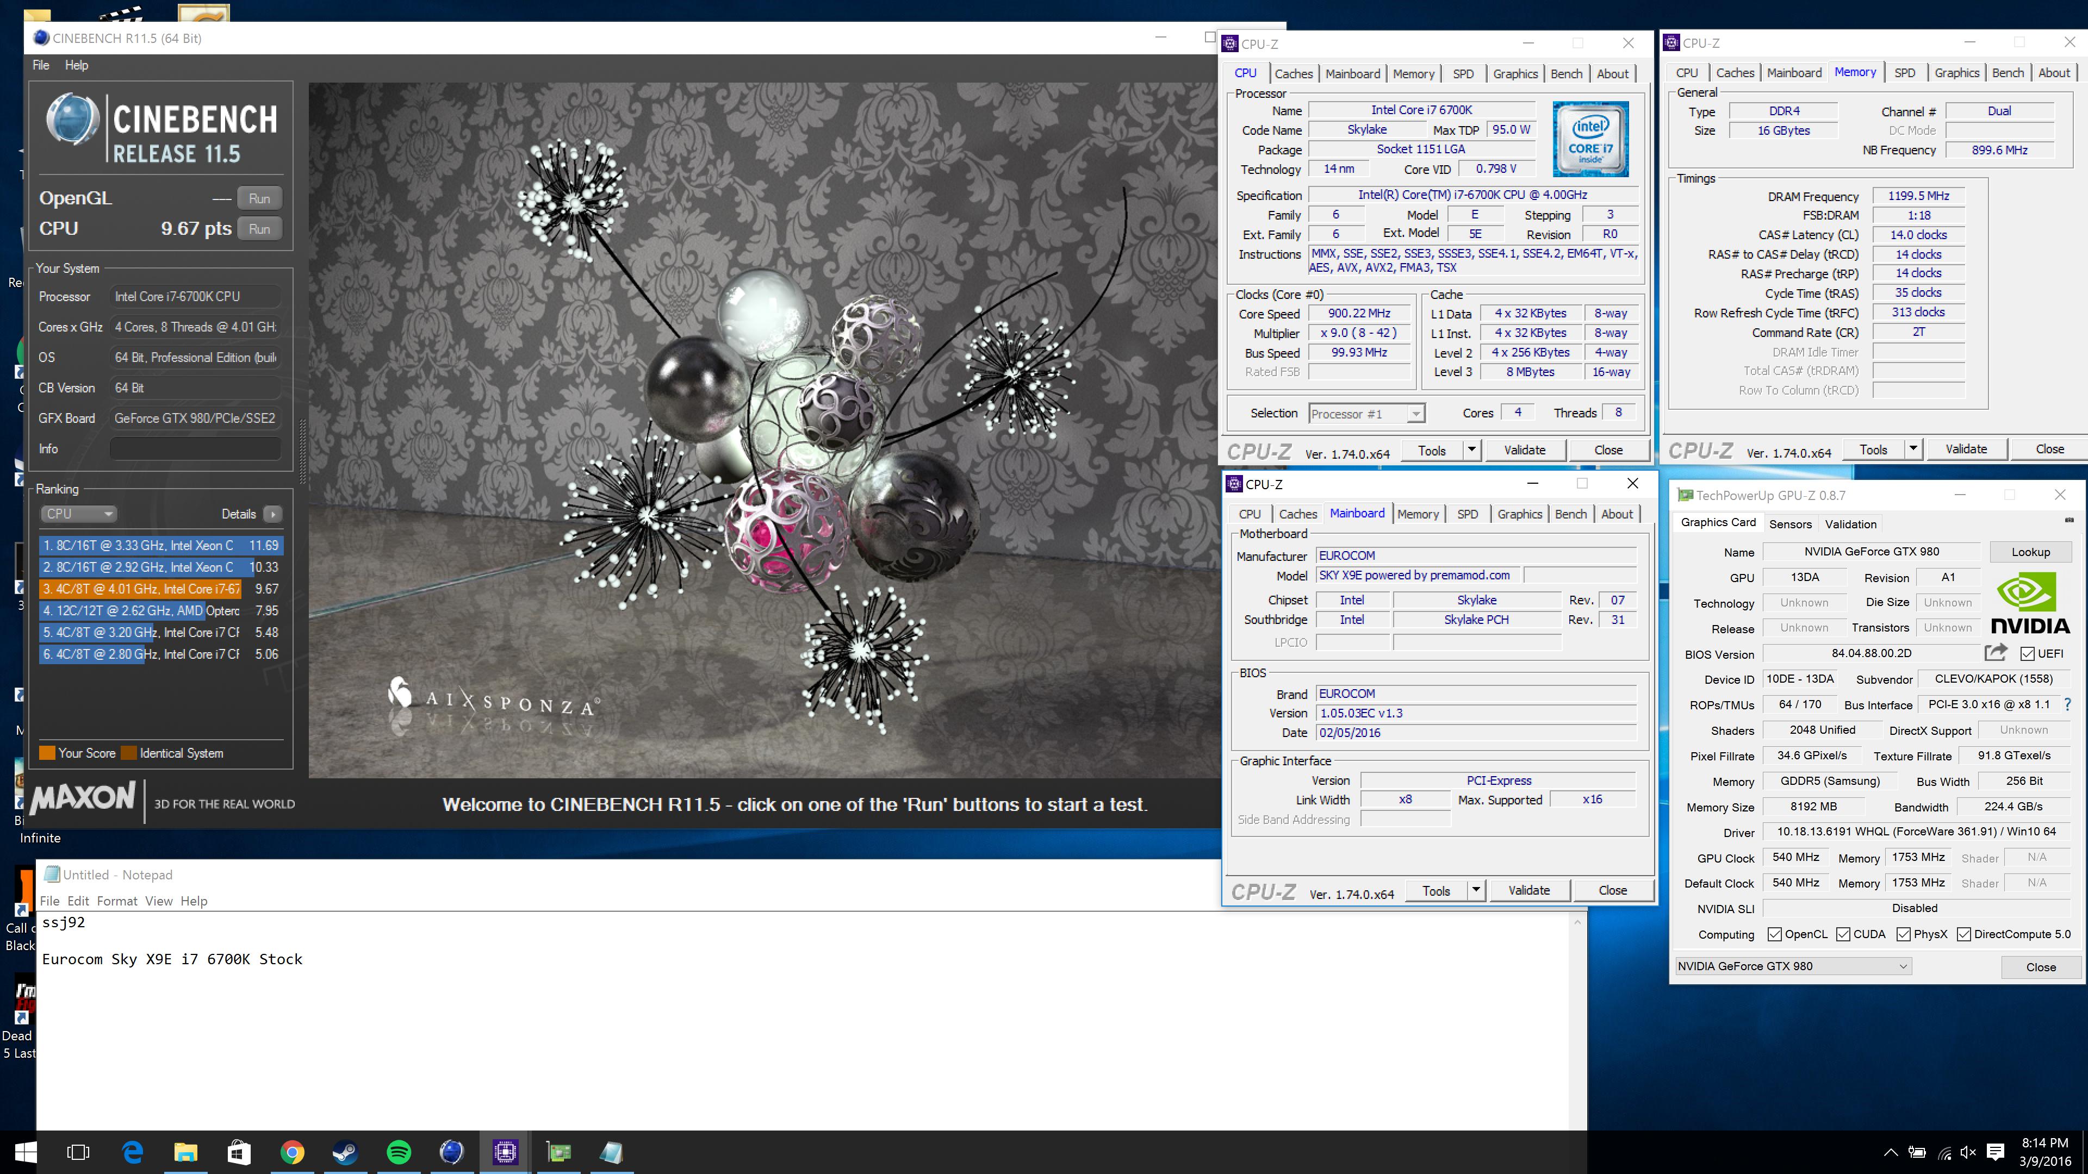This screenshot has height=1174, width=2088.
Task: Open Google Chrome from the taskbar
Action: [293, 1152]
